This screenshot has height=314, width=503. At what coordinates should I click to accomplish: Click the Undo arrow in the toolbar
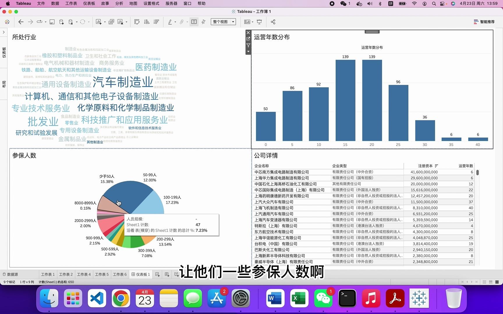coord(20,22)
